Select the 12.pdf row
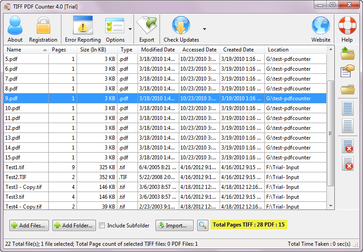Viewport: 363px width, 252px height. pos(165,128)
